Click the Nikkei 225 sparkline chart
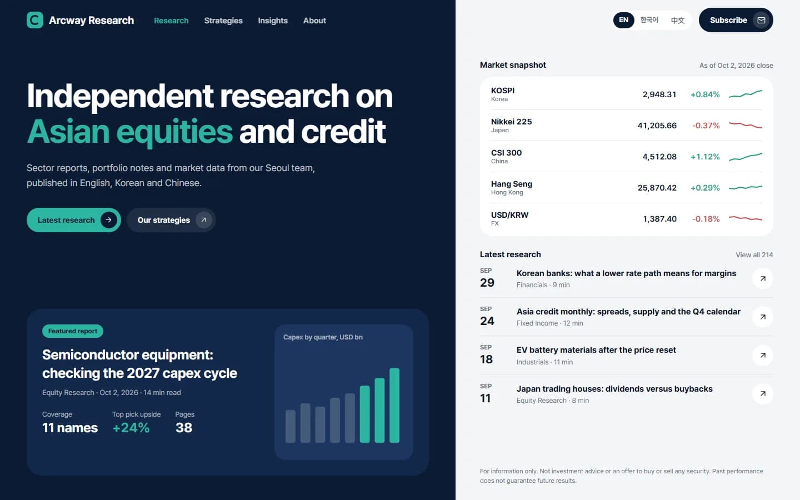This screenshot has width=800, height=500. pyautogui.click(x=746, y=126)
